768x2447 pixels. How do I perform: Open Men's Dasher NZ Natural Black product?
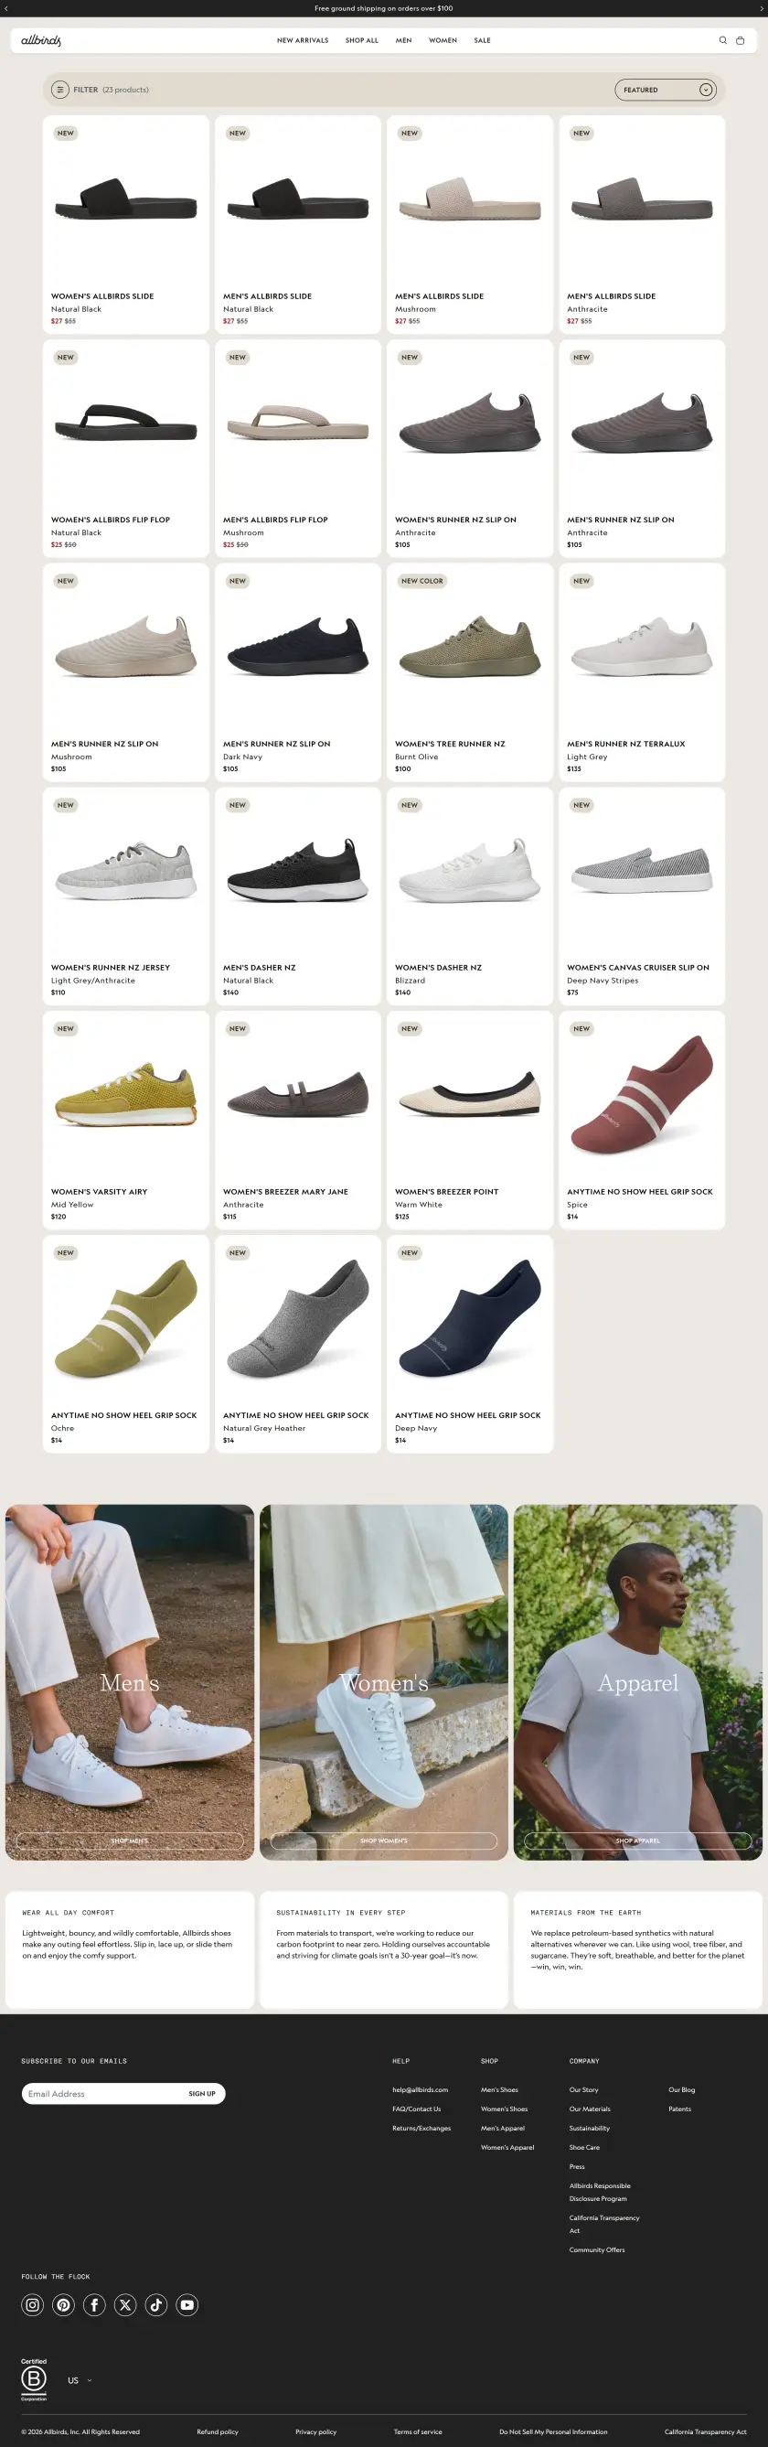pos(298,896)
